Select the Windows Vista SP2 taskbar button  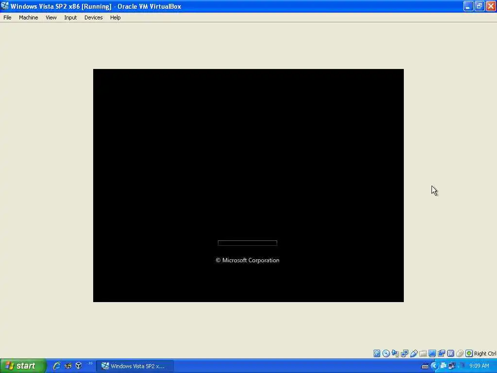[135, 366]
